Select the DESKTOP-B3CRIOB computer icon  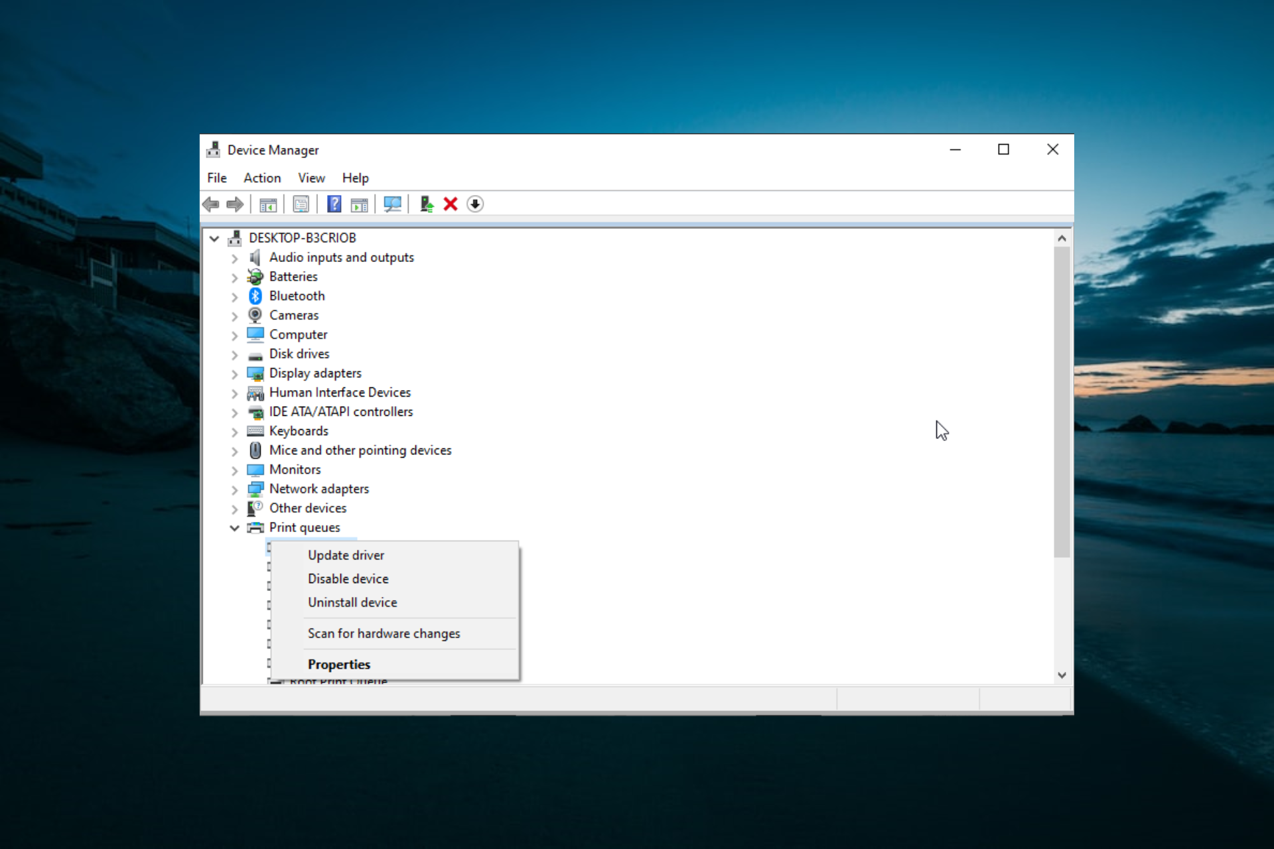pyautogui.click(x=234, y=237)
